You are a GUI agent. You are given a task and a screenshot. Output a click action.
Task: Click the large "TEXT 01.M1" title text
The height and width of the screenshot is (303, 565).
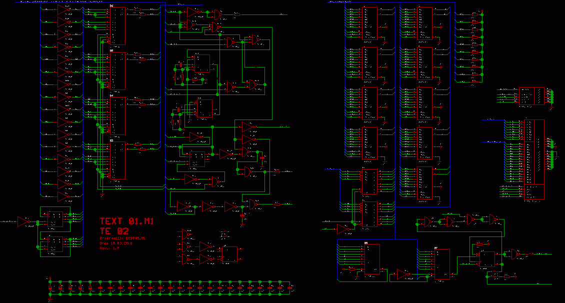click(x=126, y=221)
